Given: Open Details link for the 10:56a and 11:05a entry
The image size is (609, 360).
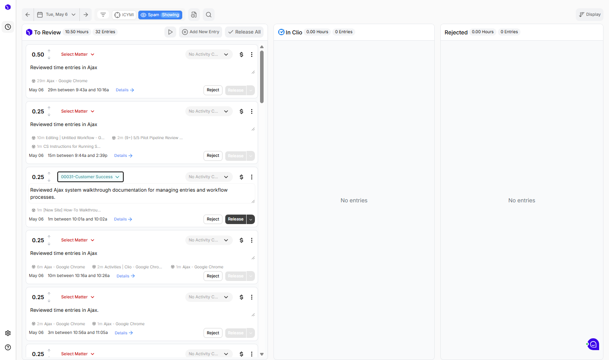Looking at the screenshot, I should point(124,333).
